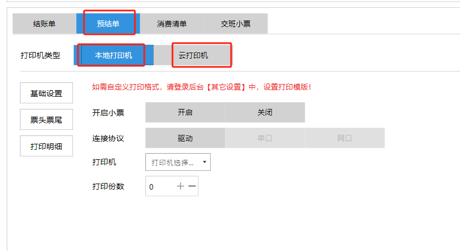The height and width of the screenshot is (251, 460).
Task: Enable receipt printing with 开启
Action: tap(185, 112)
